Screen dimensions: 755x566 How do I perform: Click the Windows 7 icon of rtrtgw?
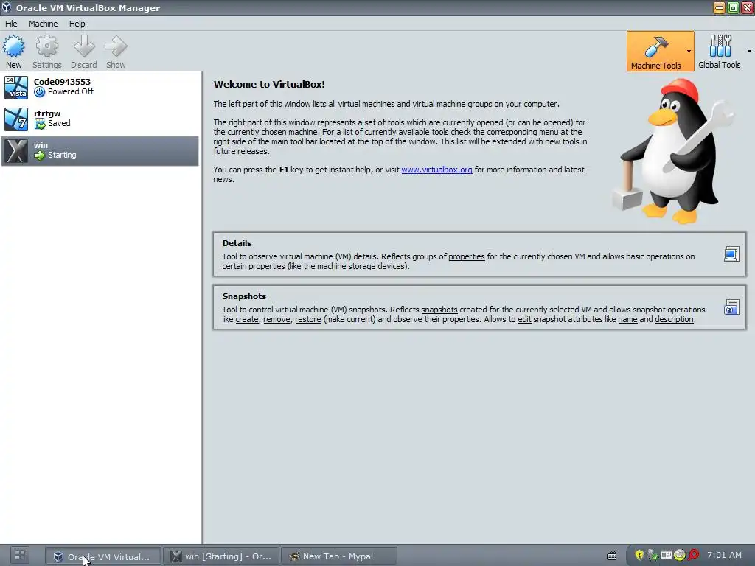pyautogui.click(x=16, y=119)
